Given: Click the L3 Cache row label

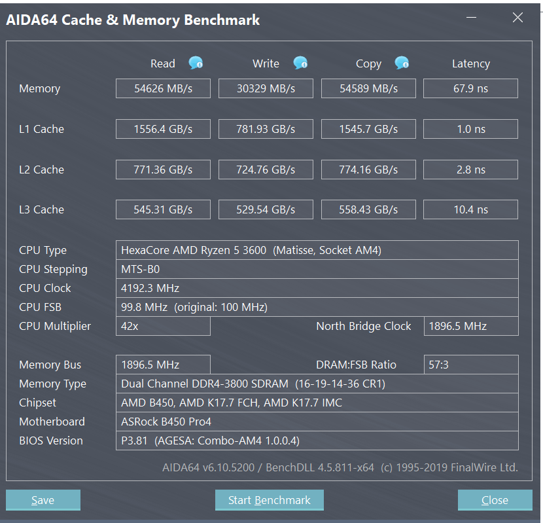Looking at the screenshot, I should (x=42, y=209).
